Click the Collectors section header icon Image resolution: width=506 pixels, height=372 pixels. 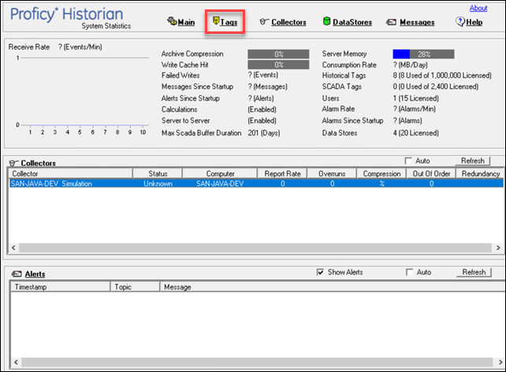[14, 163]
